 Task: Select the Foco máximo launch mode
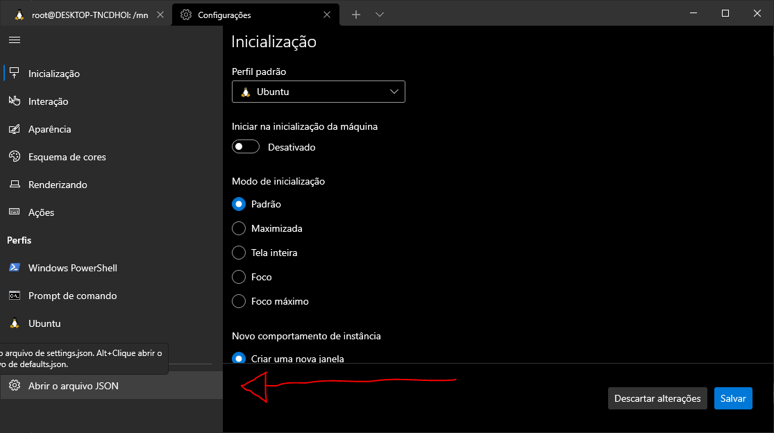click(x=238, y=301)
